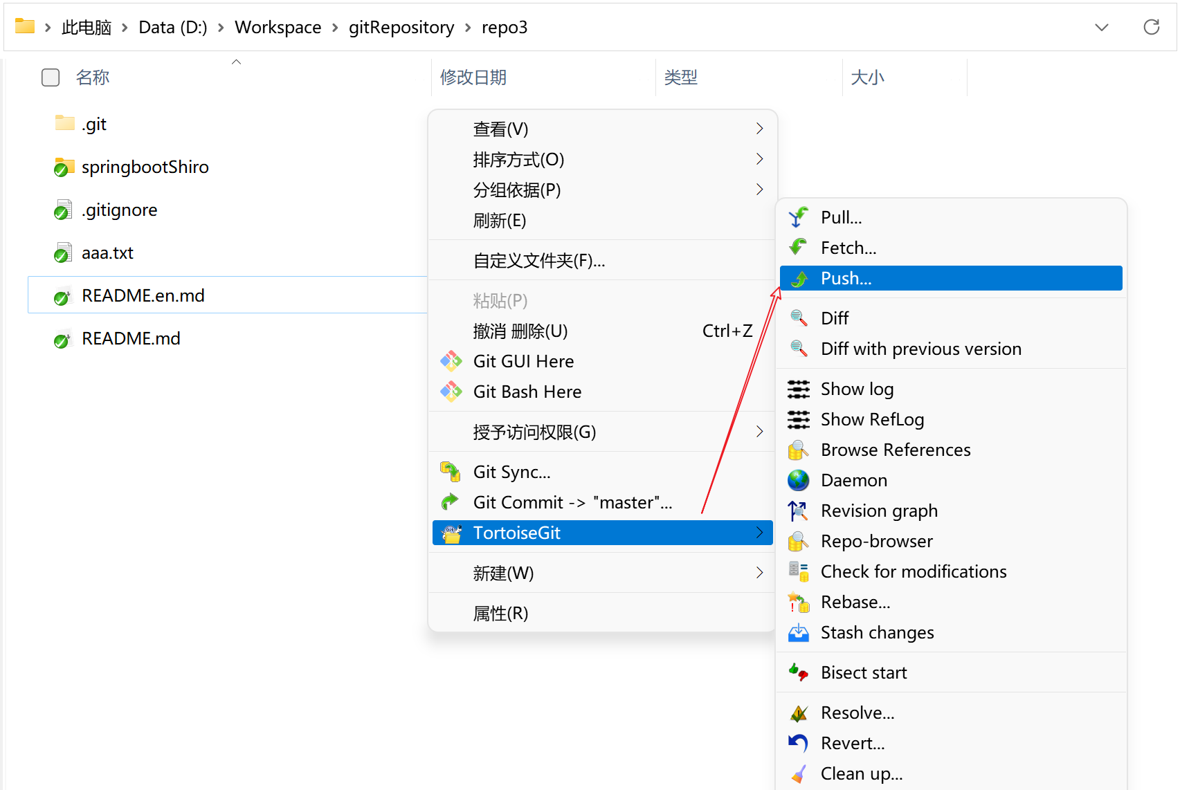1180x790 pixels.
Task: Open 属性(R) from the context menu
Action: coord(500,614)
